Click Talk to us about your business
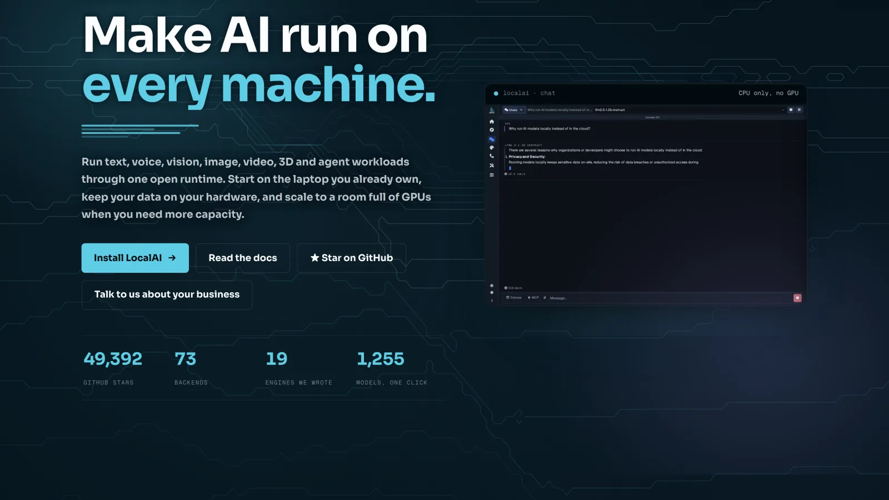Screen dimensions: 889x500 point(167,294)
